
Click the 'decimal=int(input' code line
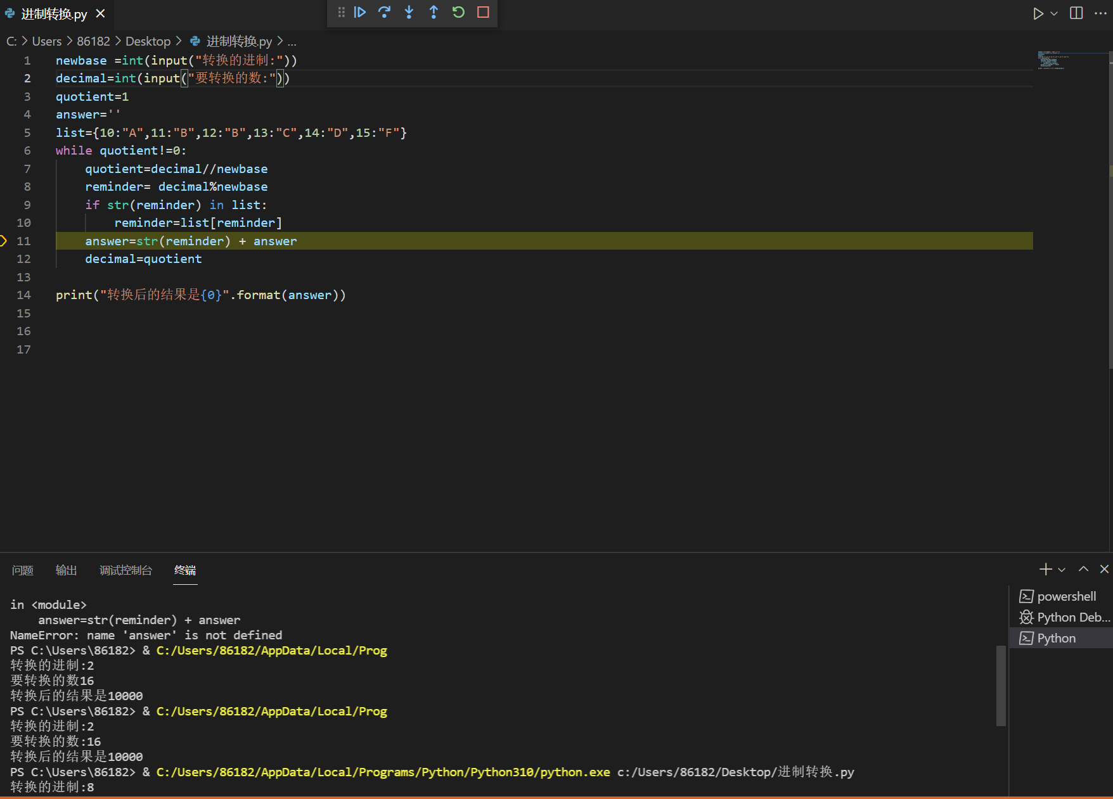tap(172, 79)
